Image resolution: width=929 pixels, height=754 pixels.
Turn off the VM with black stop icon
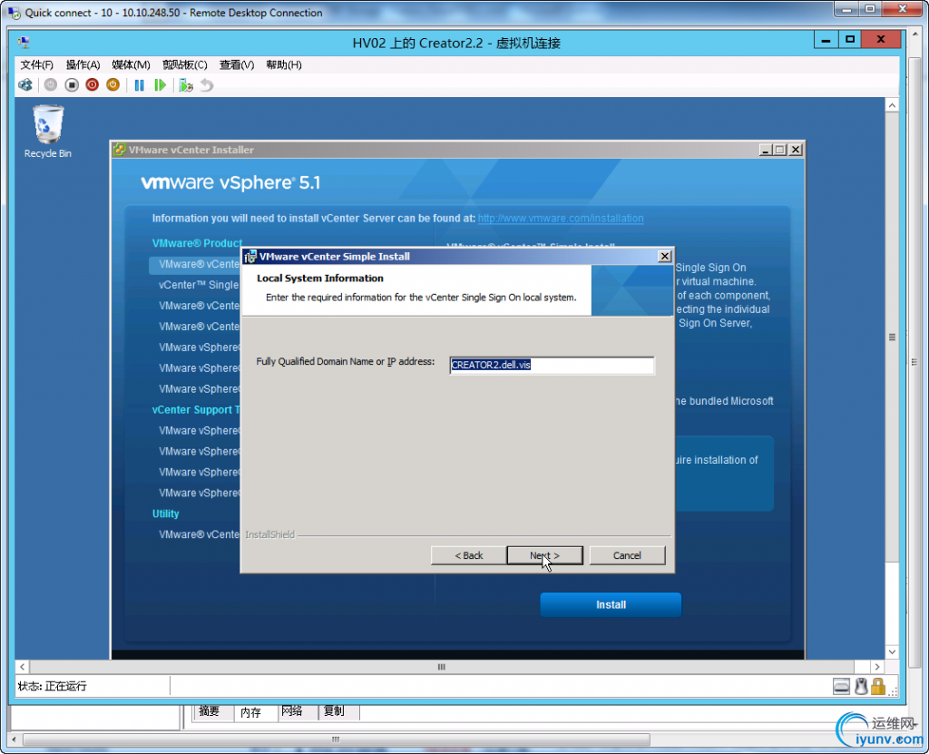(x=72, y=85)
